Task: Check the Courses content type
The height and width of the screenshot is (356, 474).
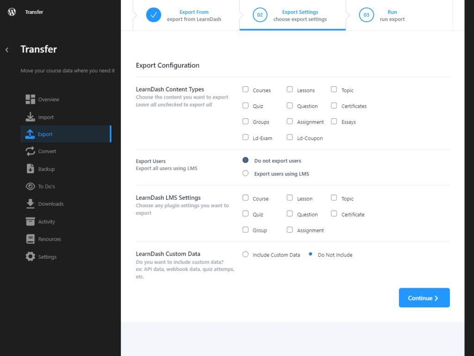Action: pos(245,89)
